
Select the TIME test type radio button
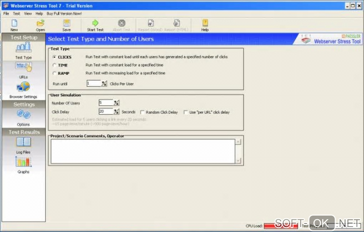[x=54, y=65]
